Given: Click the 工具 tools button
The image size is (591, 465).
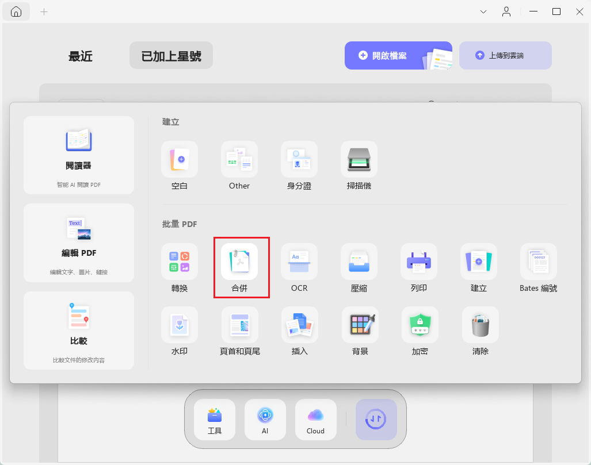Looking at the screenshot, I should [215, 420].
